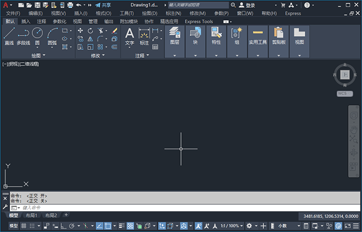Toggle the 模型 model space status button

[x=13, y=226]
